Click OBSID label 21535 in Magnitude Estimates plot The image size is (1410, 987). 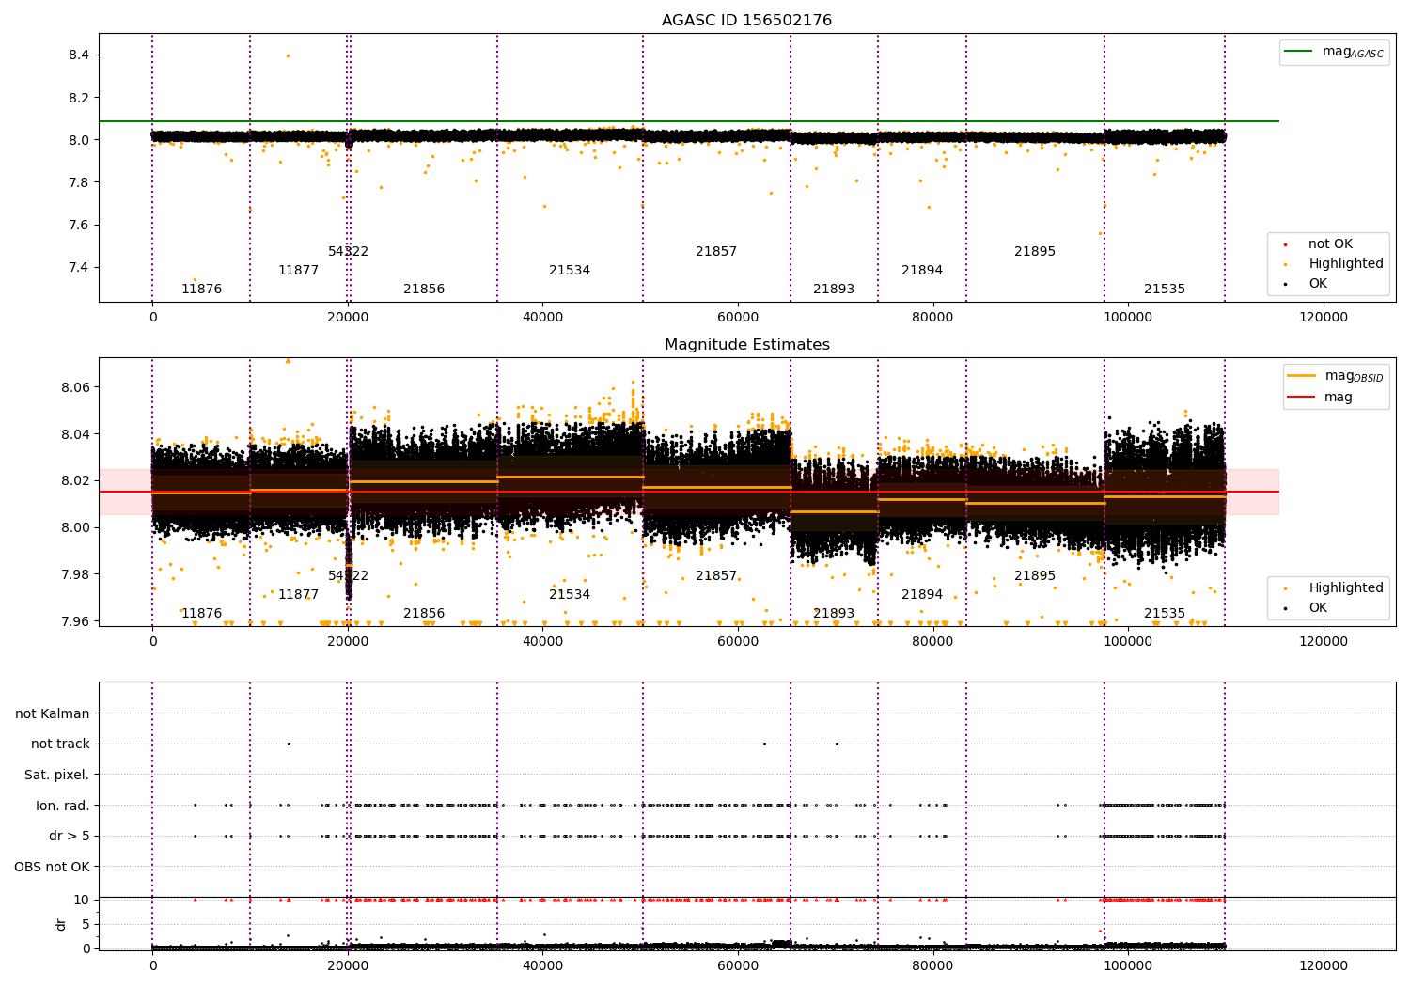(1165, 614)
